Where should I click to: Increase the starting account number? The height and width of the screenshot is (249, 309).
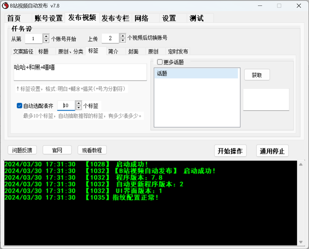(46, 36)
